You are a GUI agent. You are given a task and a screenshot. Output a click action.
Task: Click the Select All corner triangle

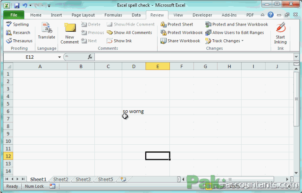(8, 67)
